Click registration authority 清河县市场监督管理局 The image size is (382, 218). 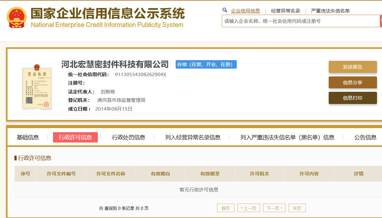[121, 100]
